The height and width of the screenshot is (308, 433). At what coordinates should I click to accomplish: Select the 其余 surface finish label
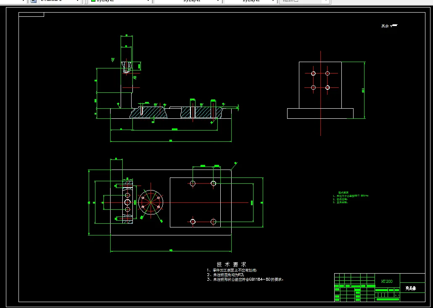point(385,26)
